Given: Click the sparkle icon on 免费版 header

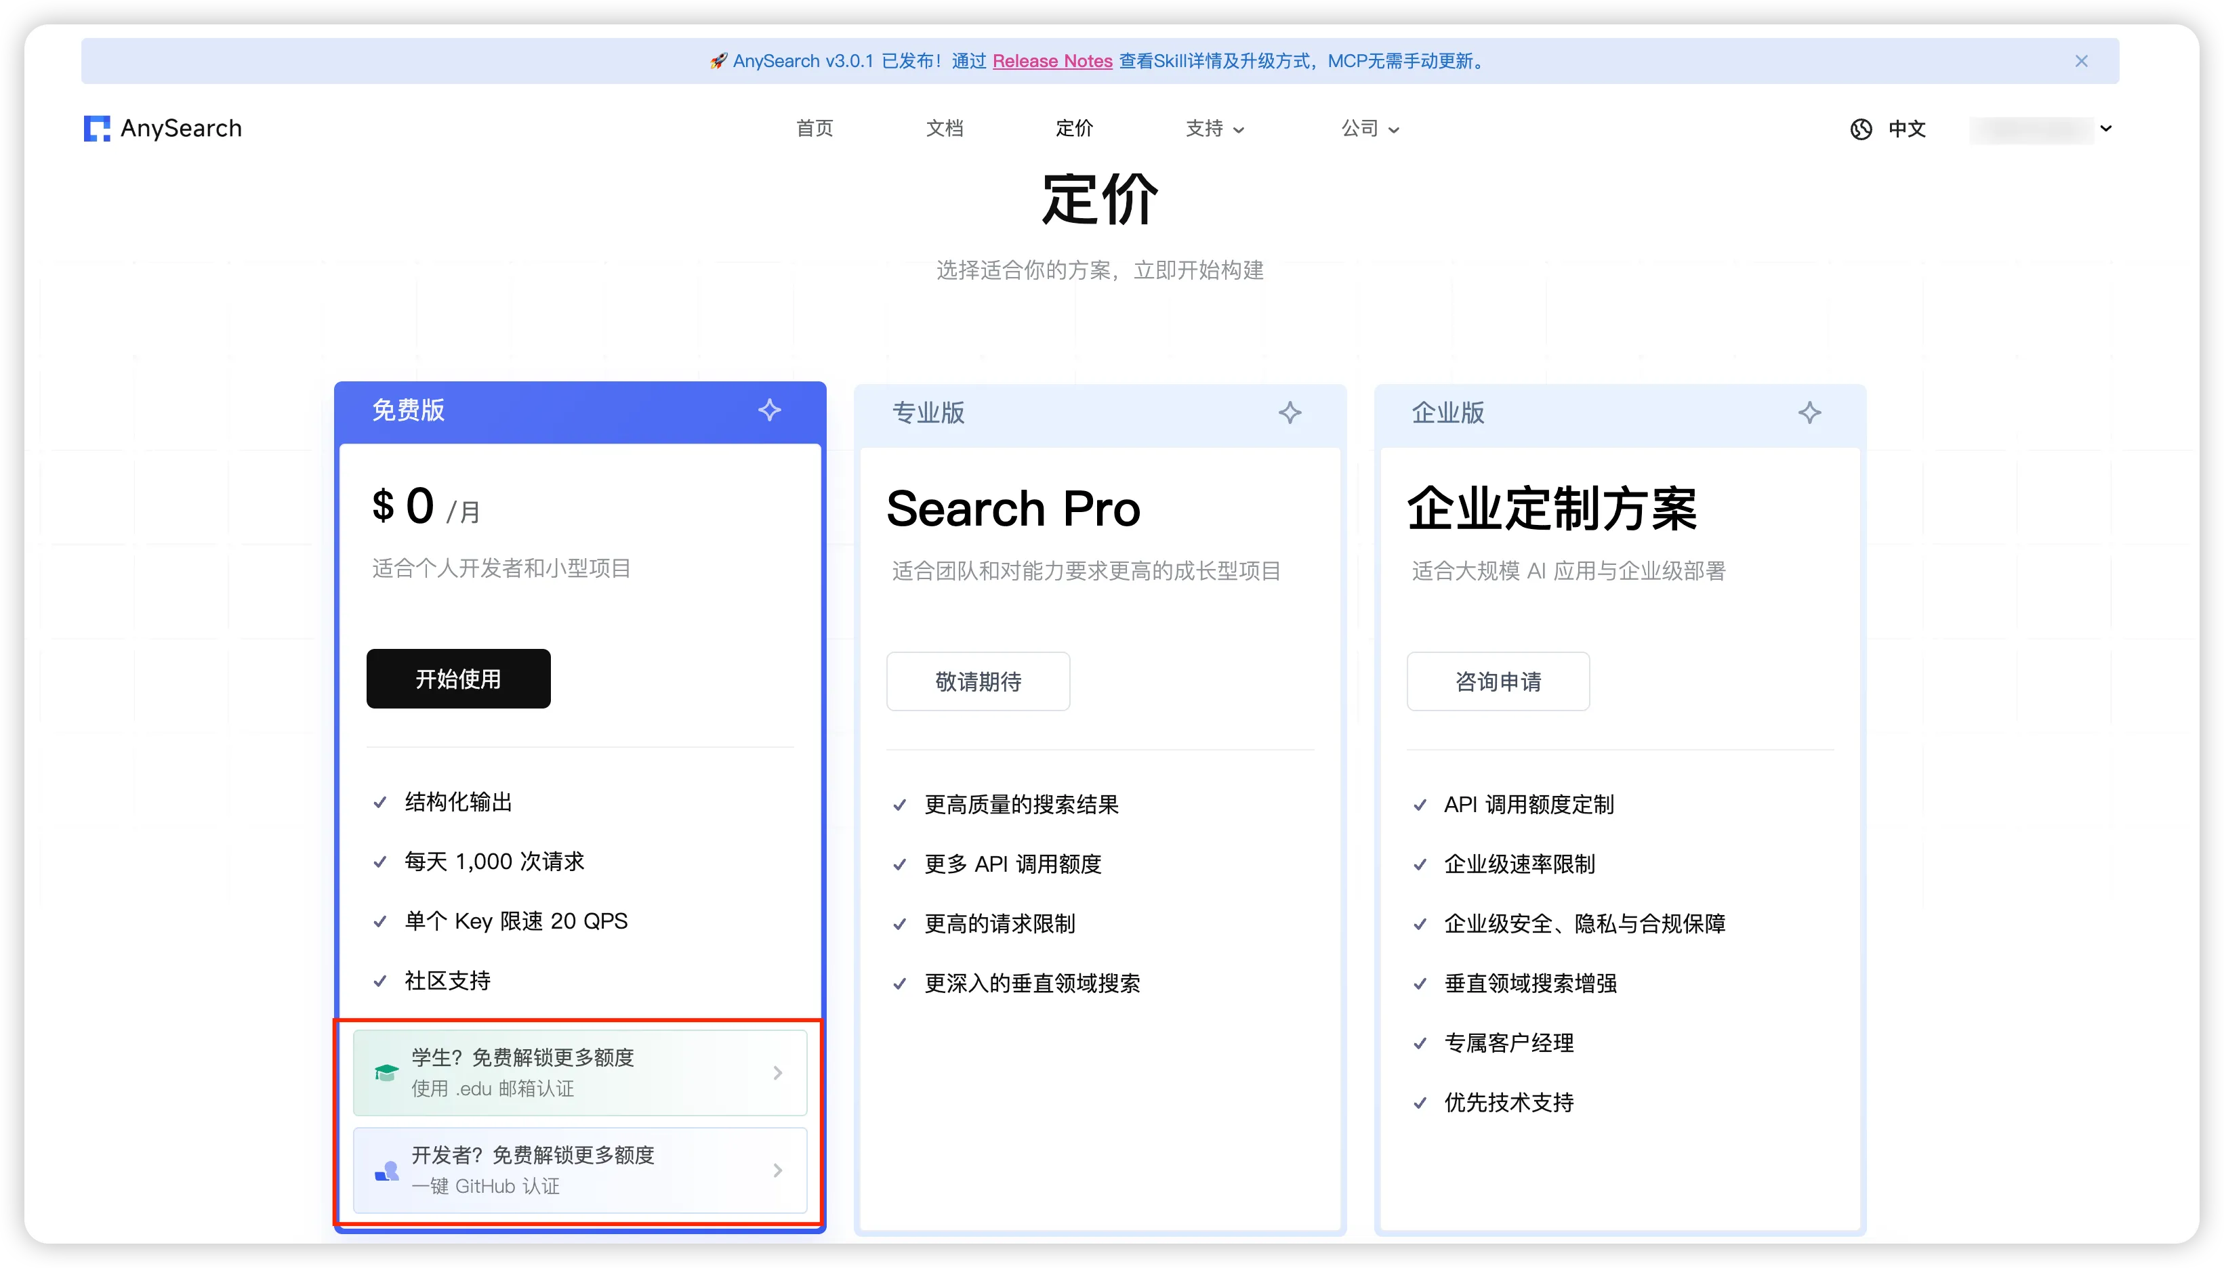Looking at the screenshot, I should pyautogui.click(x=769, y=409).
